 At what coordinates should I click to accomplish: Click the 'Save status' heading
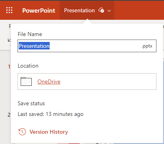[x=31, y=103]
